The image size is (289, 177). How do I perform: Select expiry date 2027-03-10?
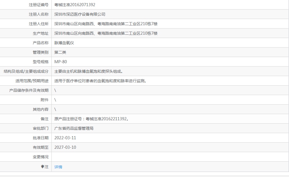point(65,147)
